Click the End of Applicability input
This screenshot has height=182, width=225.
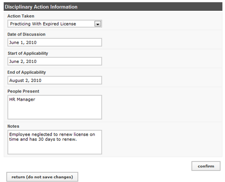tap(55, 80)
